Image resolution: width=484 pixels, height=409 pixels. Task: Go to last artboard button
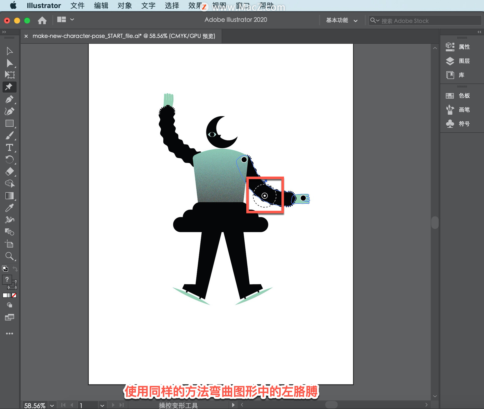(x=122, y=405)
